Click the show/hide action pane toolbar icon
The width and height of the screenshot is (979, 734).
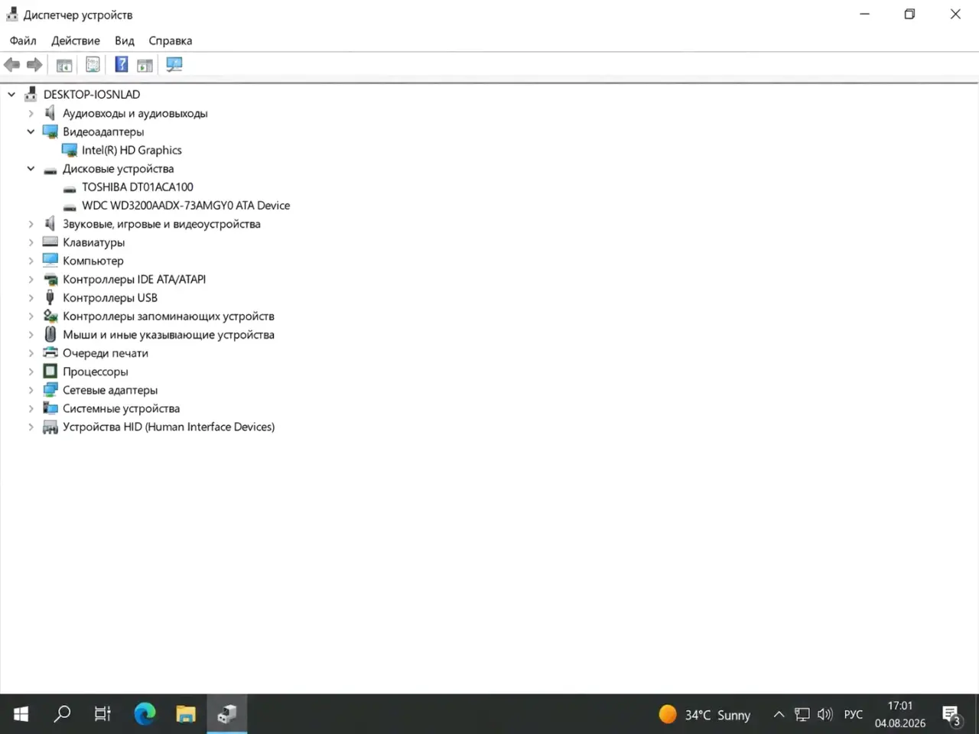tap(145, 65)
